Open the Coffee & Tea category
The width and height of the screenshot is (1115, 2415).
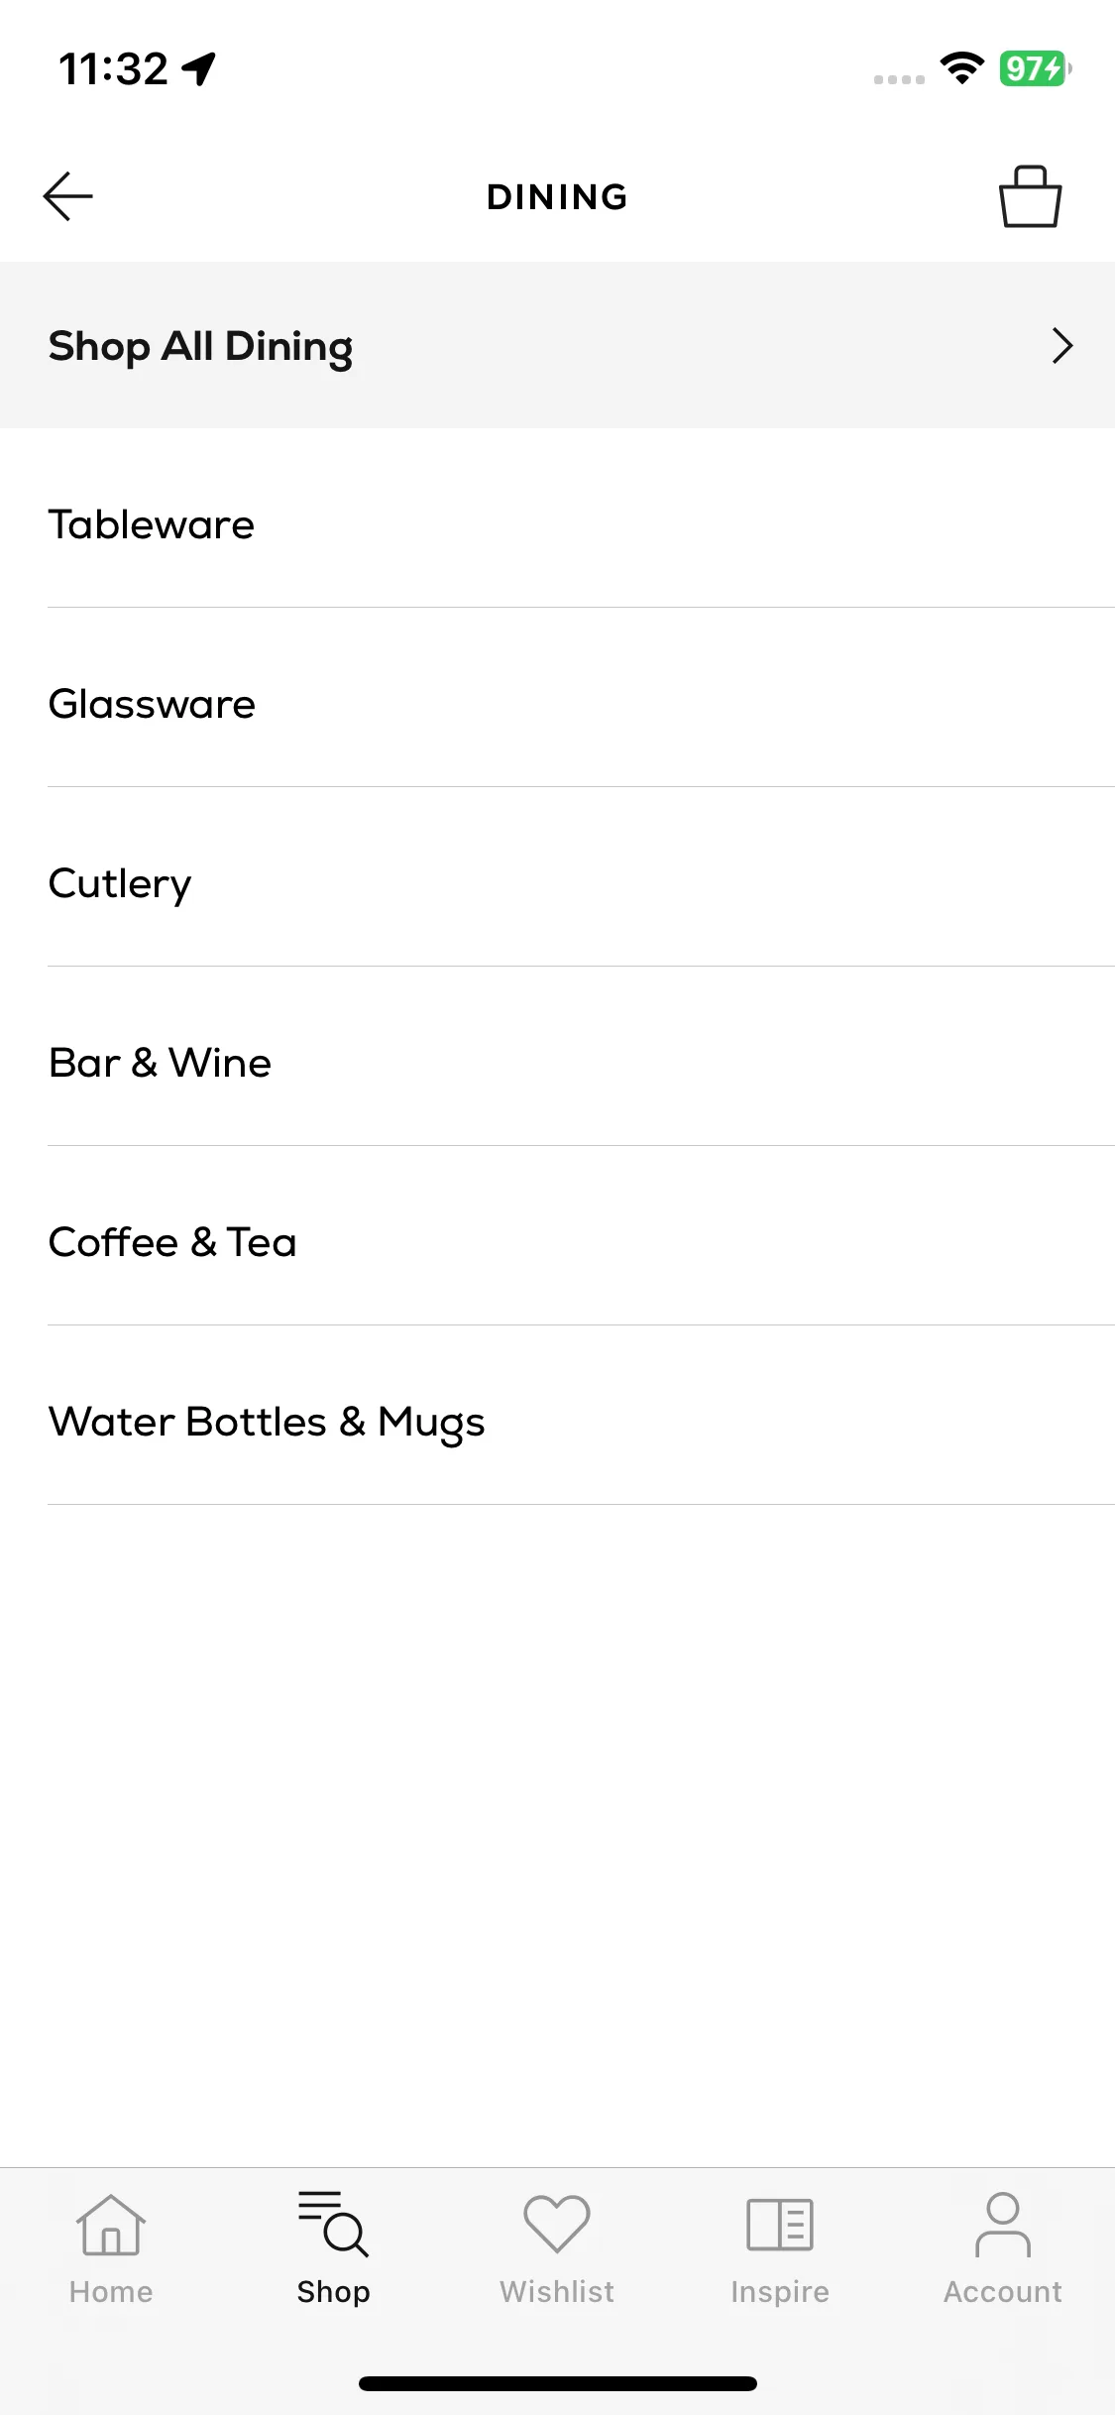coord(557,1242)
